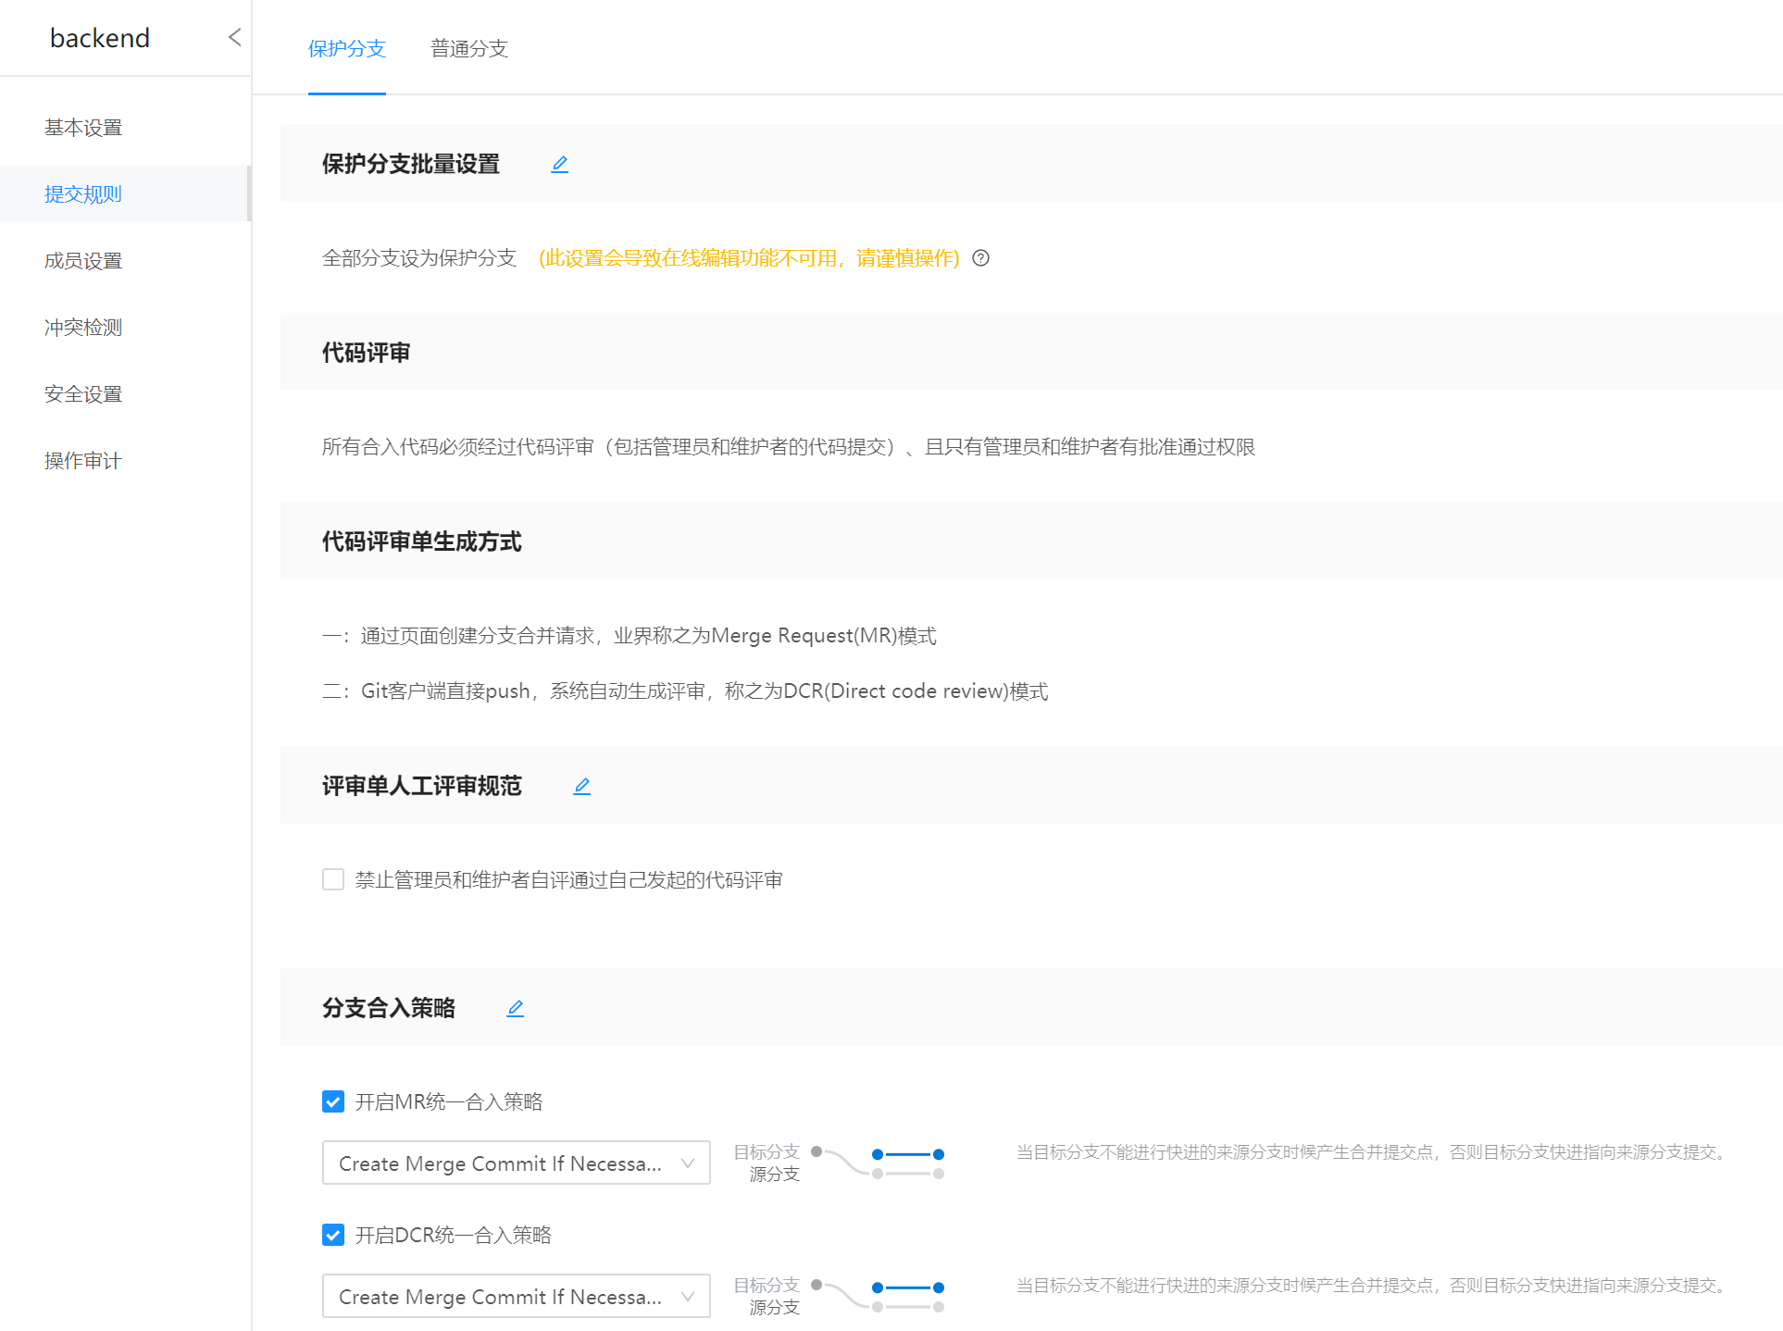Viewport: 1783px width, 1331px height.
Task: Open 操作审计 in the sidebar
Action: tap(83, 460)
